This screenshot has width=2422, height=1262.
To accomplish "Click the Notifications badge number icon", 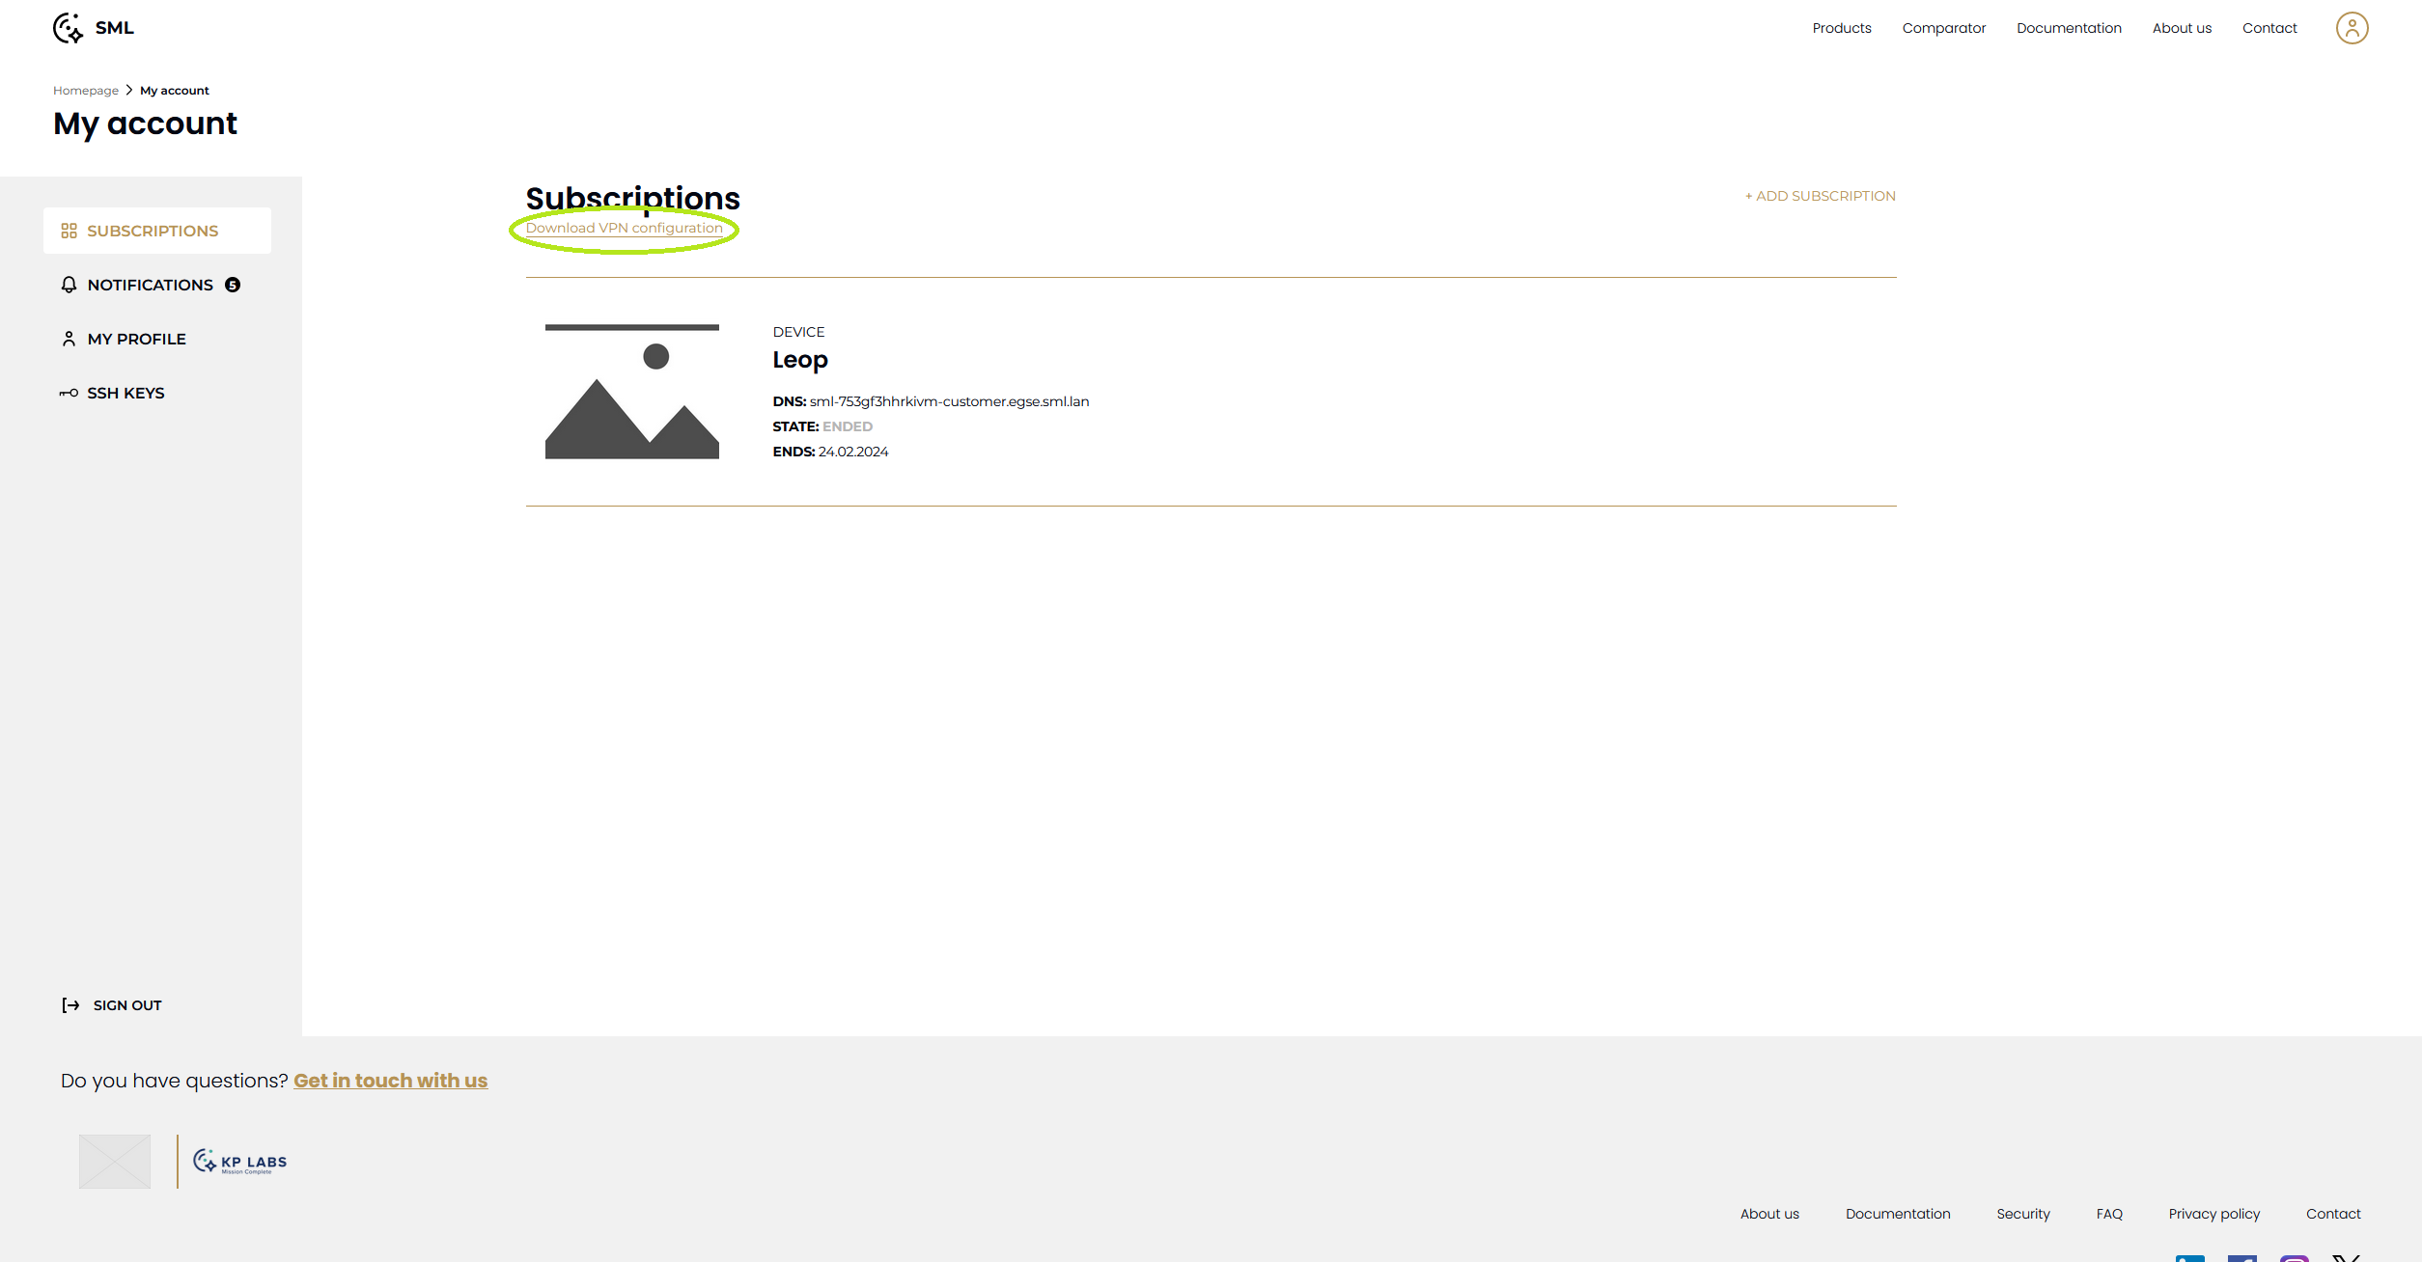I will coord(236,285).
